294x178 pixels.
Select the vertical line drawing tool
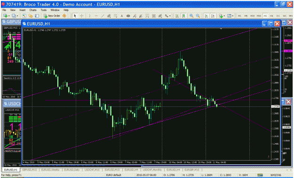click(x=90, y=16)
